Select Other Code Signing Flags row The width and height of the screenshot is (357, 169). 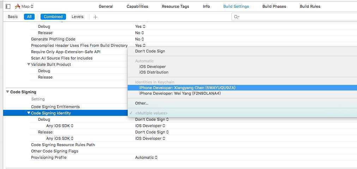pyautogui.click(x=55, y=151)
